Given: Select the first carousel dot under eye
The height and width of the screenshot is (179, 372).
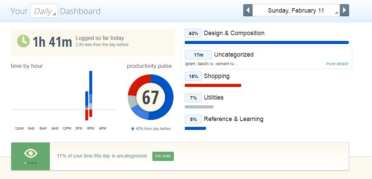Looking at the screenshot, I should (25, 163).
